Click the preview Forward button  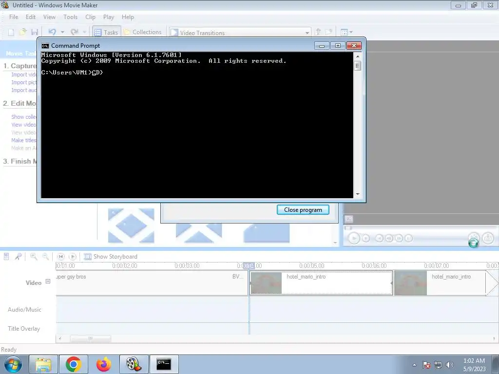pyautogui.click(x=409, y=238)
